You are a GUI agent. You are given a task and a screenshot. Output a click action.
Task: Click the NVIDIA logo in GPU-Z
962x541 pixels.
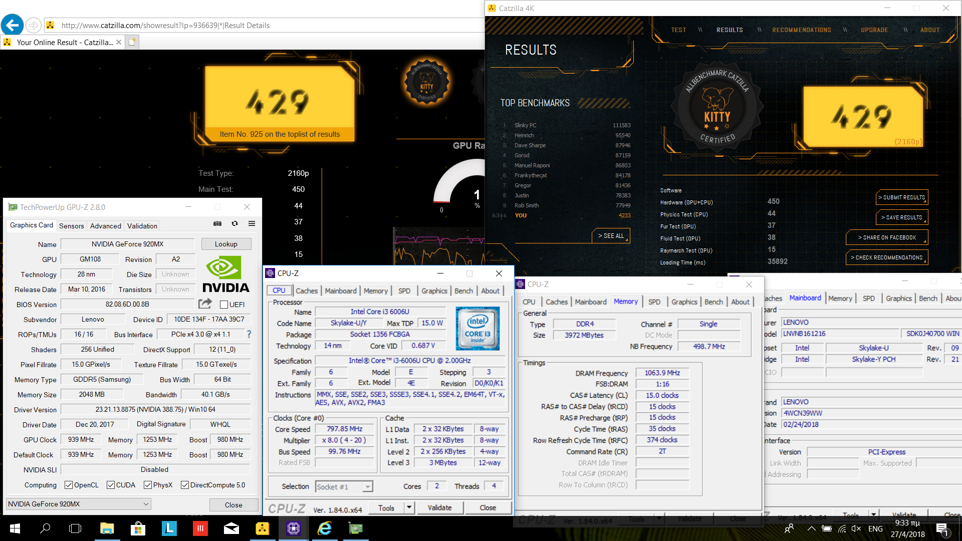tap(226, 274)
